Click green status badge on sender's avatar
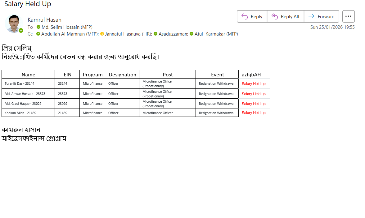The width and height of the screenshot is (365, 218). click(21, 30)
